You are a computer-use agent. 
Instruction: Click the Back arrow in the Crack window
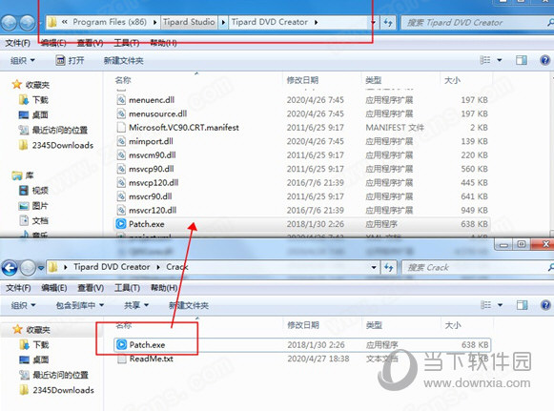coord(10,268)
